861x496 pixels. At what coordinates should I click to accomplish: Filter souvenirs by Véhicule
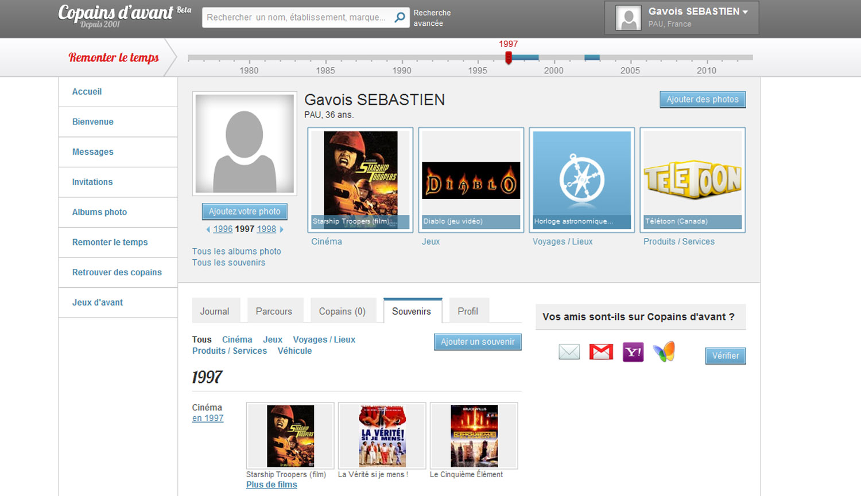point(294,351)
